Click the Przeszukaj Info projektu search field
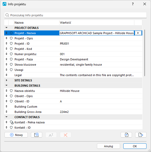 tap(76, 15)
